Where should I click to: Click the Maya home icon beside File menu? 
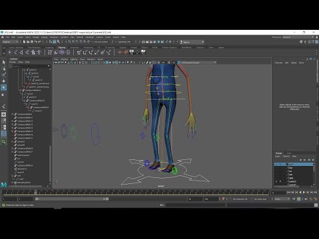[3, 37]
